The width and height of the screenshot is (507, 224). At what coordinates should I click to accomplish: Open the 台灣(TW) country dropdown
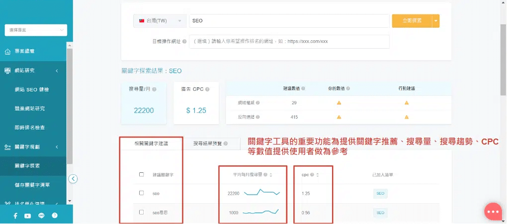click(159, 21)
